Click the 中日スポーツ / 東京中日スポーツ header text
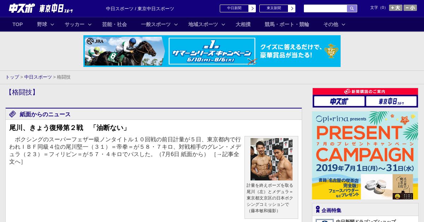The height and width of the screenshot is (222, 424). tap(140, 9)
